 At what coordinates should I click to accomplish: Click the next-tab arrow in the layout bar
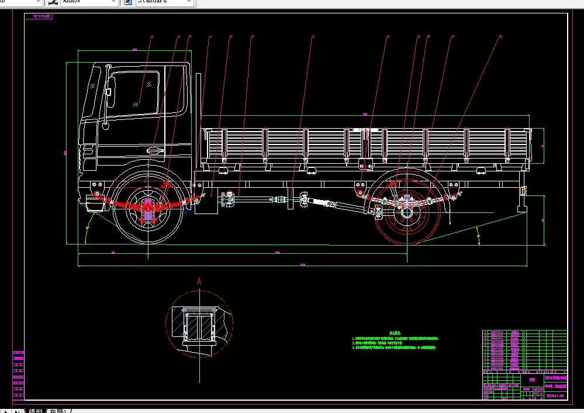(6, 411)
